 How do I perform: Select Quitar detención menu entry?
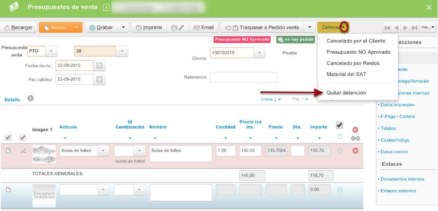coord(346,93)
